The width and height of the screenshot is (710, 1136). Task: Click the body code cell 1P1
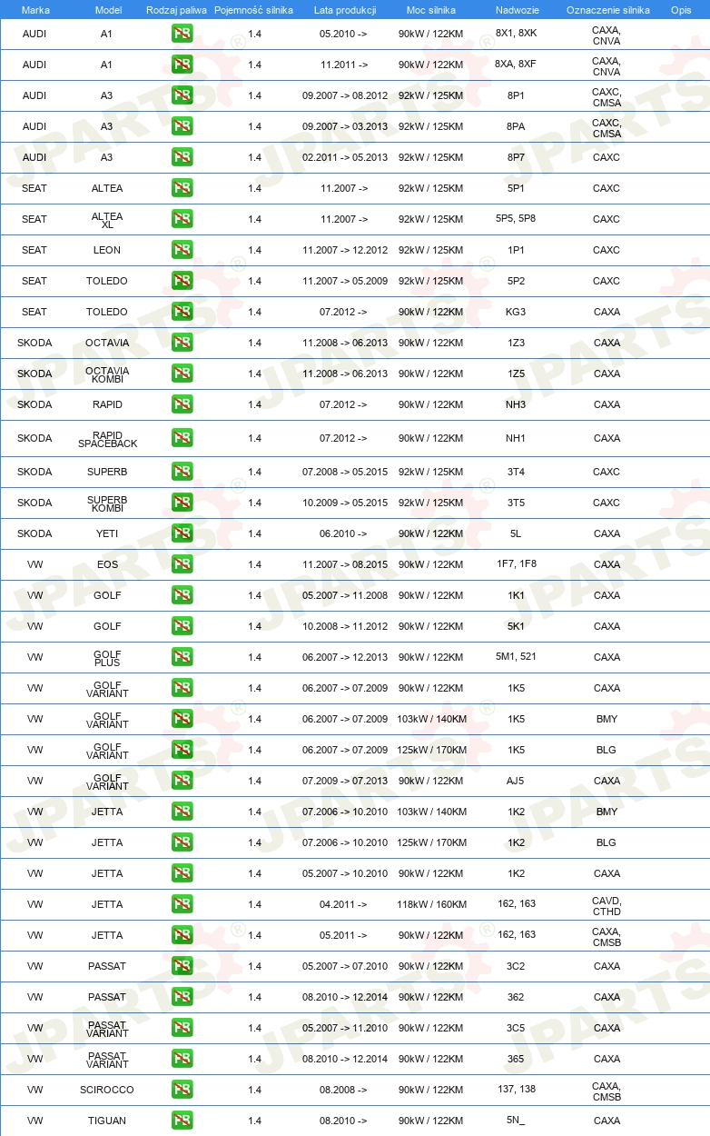(516, 250)
